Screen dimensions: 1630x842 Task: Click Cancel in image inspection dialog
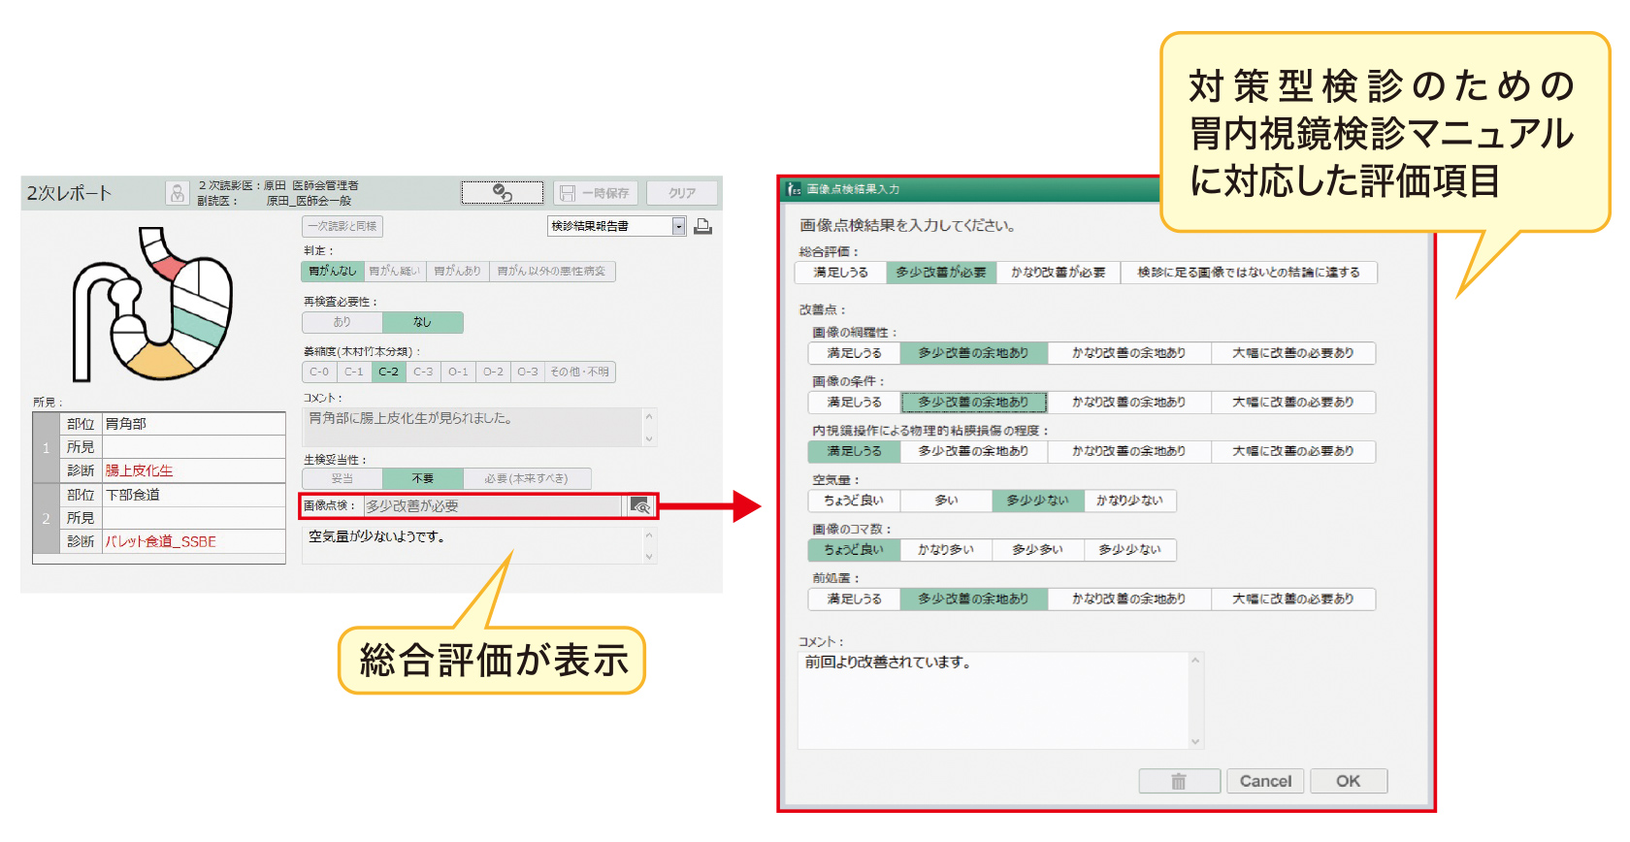1265,781
